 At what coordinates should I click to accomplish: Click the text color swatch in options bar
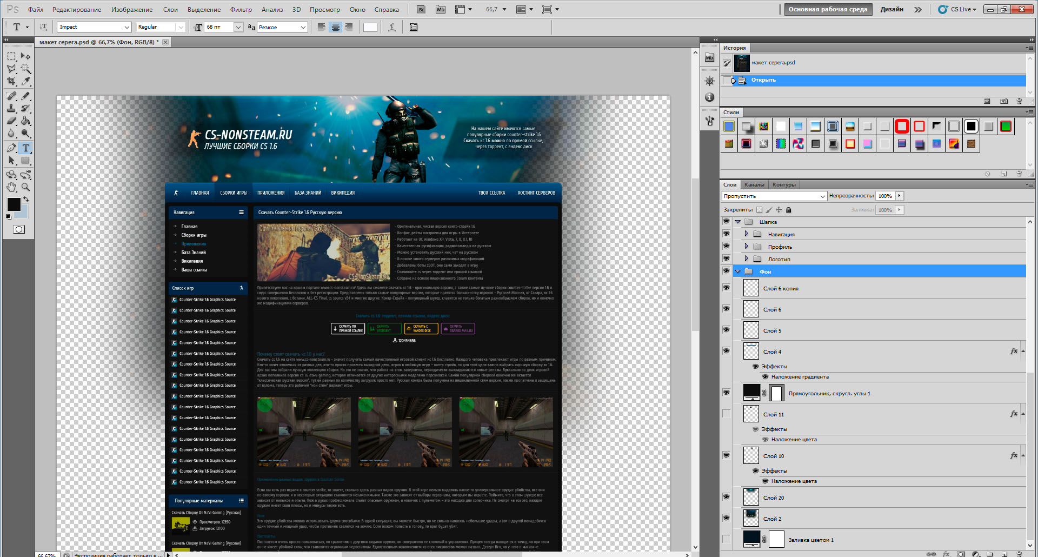tap(370, 27)
